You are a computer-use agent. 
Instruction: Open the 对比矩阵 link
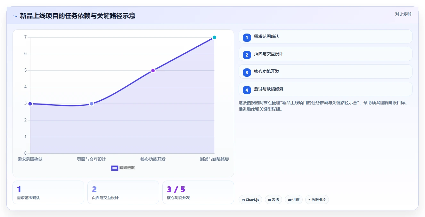(x=403, y=14)
